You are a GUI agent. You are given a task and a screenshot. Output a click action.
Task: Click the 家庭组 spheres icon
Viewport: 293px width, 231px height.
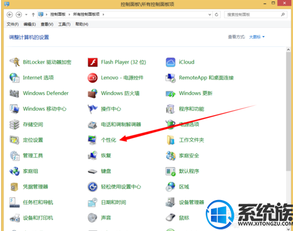pyautogui.click(x=15, y=171)
